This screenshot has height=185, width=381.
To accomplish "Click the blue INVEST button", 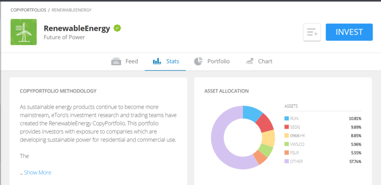I will (x=349, y=32).
